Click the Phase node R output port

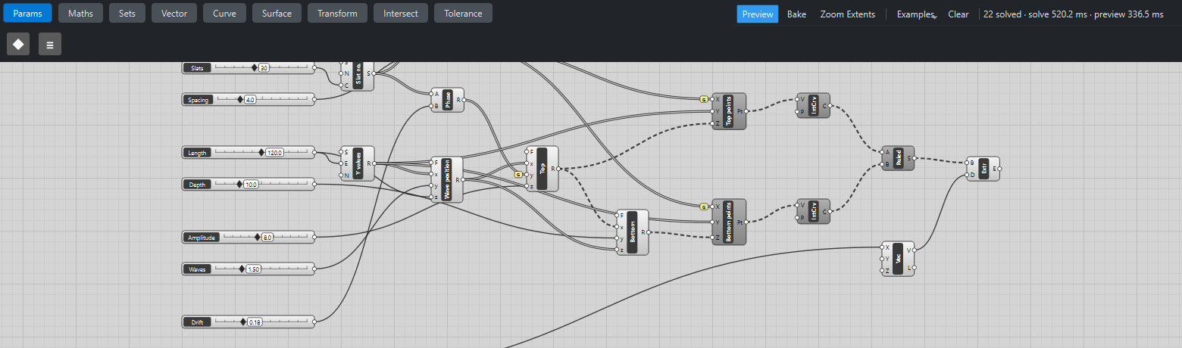click(464, 100)
